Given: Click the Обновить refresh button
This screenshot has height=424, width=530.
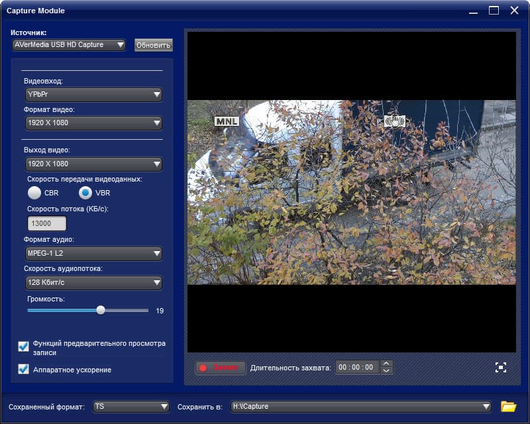Looking at the screenshot, I should pyautogui.click(x=154, y=45).
